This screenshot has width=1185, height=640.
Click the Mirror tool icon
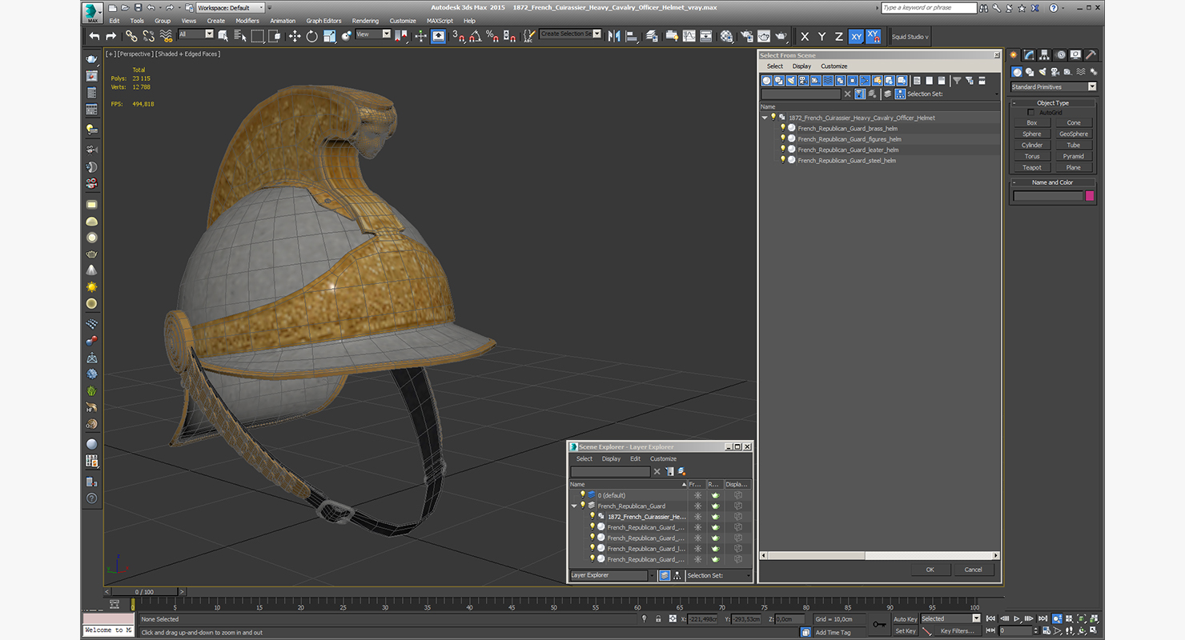coord(614,36)
